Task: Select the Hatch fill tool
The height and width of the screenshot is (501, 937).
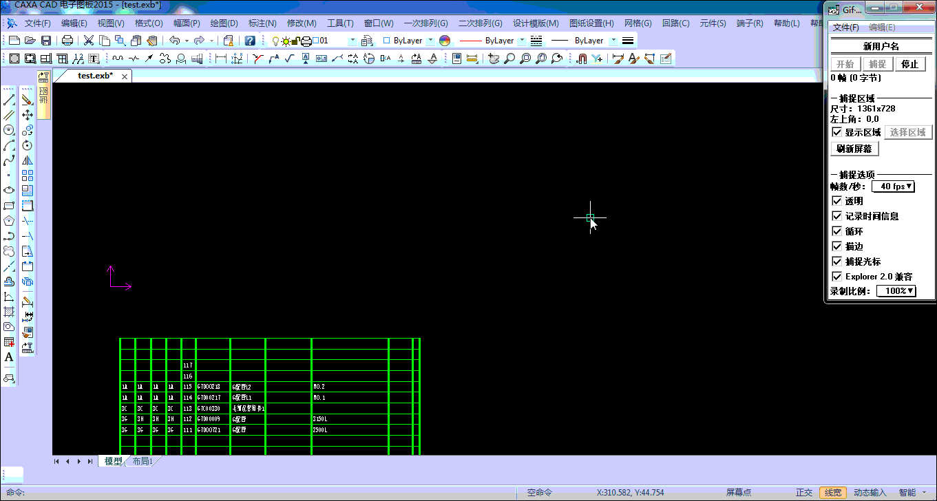Action: click(x=9, y=312)
